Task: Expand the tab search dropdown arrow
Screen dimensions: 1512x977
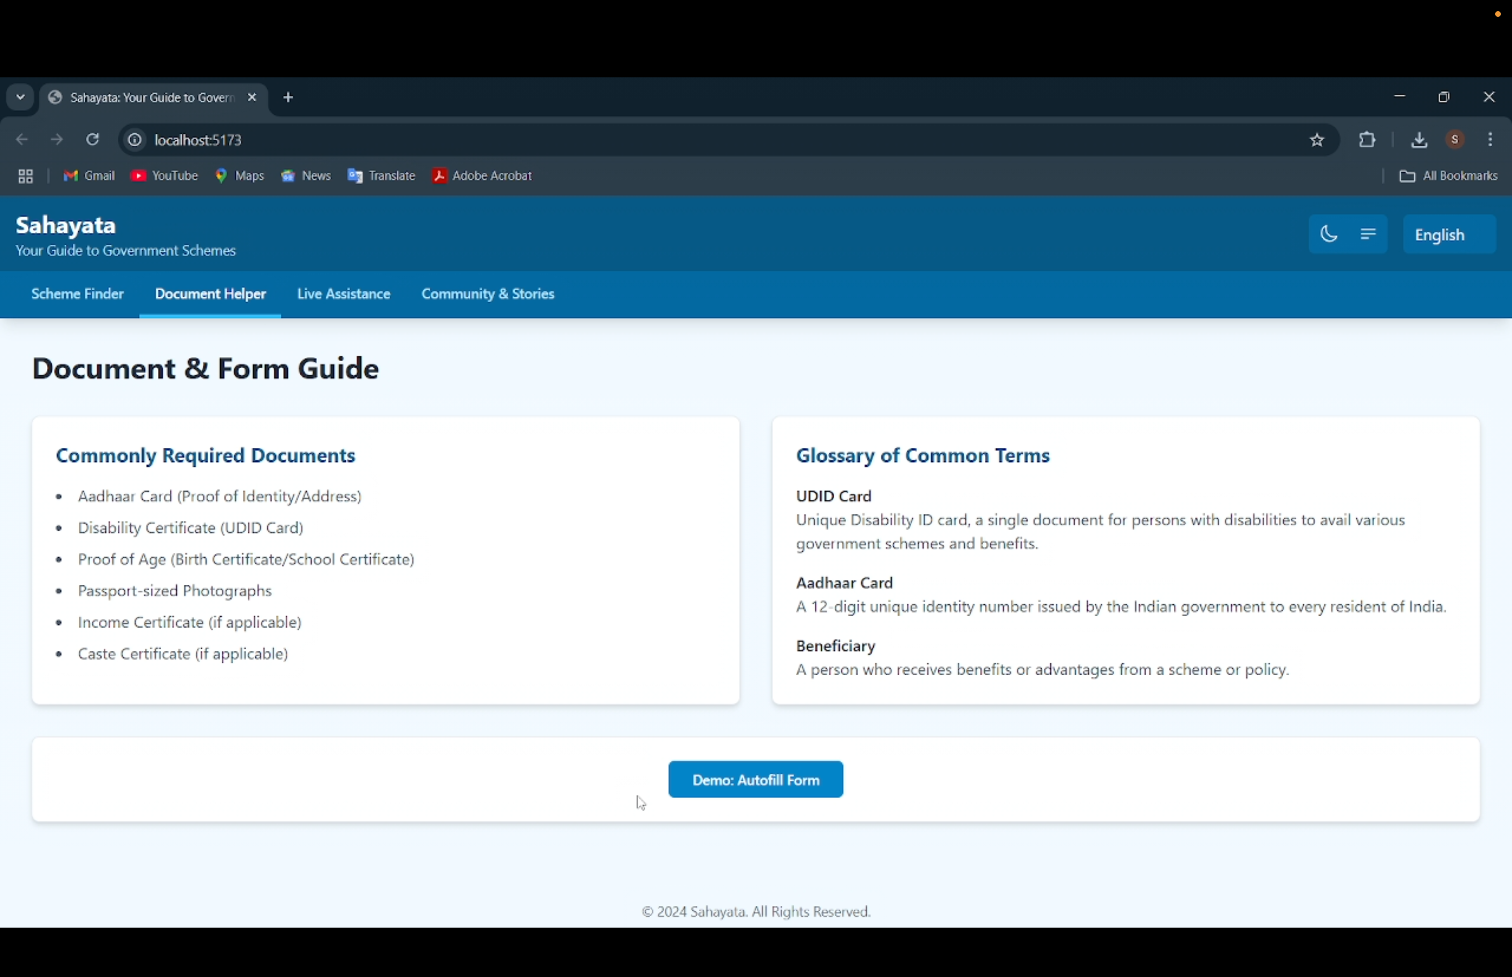Action: pyautogui.click(x=20, y=98)
